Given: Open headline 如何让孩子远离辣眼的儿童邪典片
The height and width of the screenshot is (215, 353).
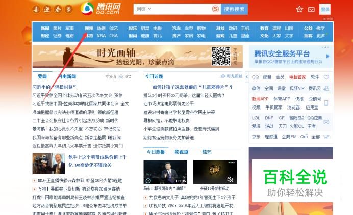Looking at the screenshot, I should click(192, 87).
